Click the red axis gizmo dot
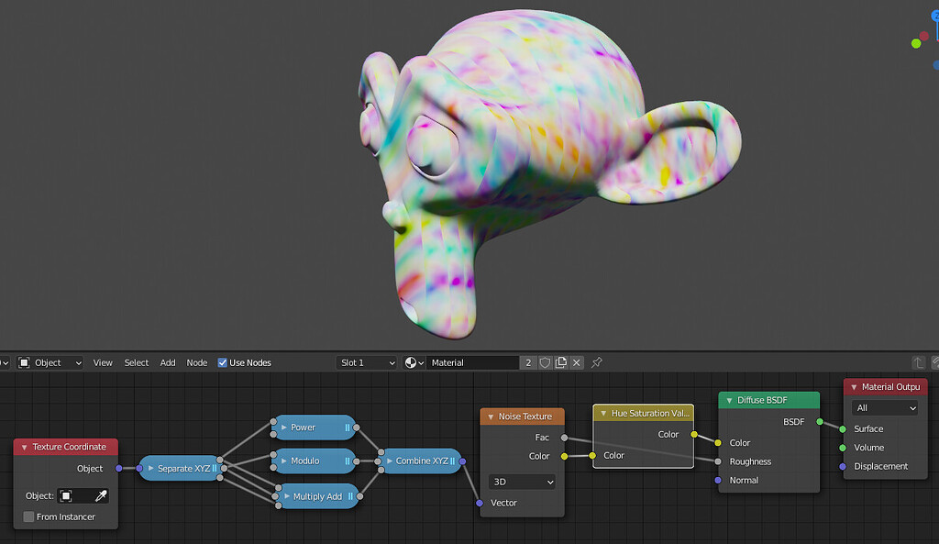The height and width of the screenshot is (544, 939). [924, 36]
